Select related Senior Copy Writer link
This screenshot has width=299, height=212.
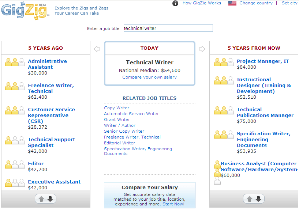124,131
